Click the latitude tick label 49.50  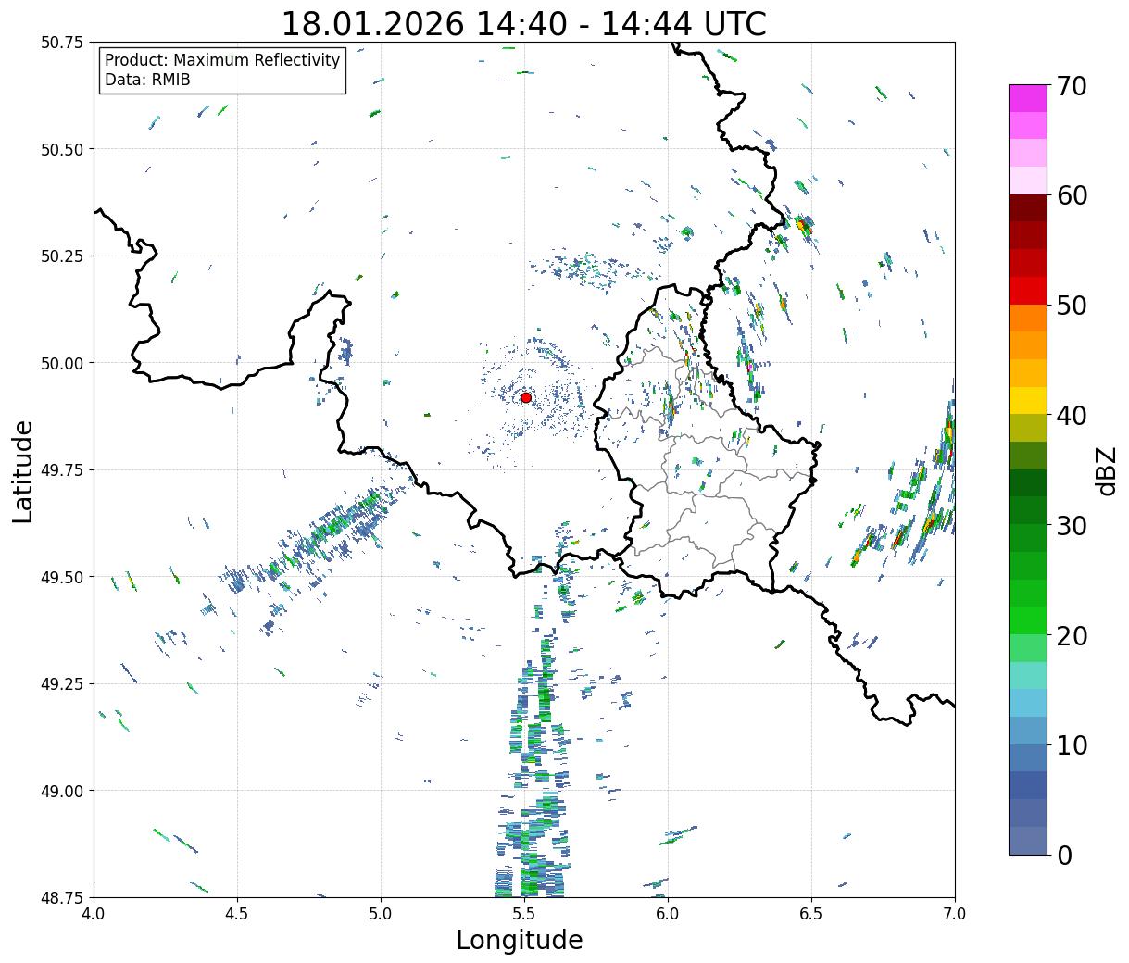pos(62,578)
